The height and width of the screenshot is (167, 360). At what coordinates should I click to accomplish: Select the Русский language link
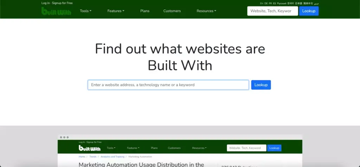tap(282, 4)
